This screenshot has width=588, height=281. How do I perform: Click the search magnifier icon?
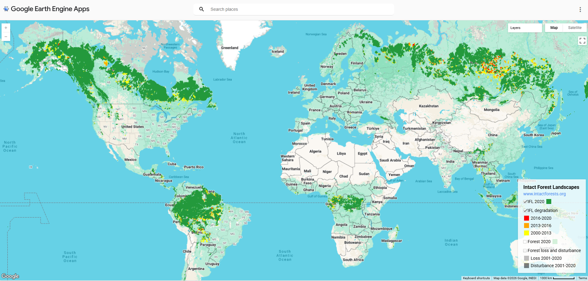[201, 9]
